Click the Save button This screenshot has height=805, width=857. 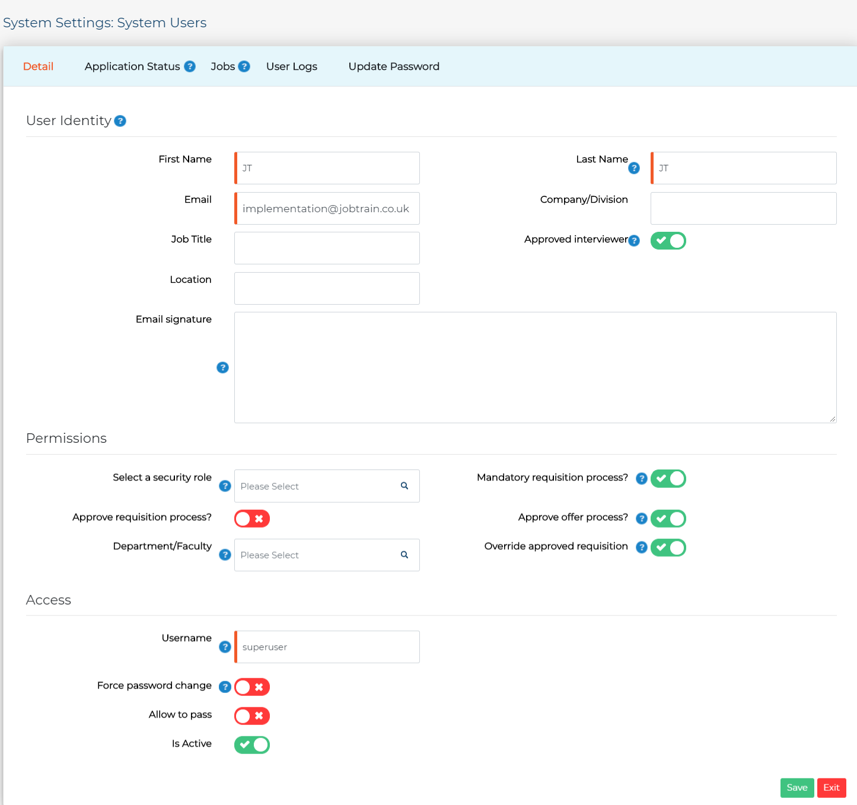tap(797, 788)
